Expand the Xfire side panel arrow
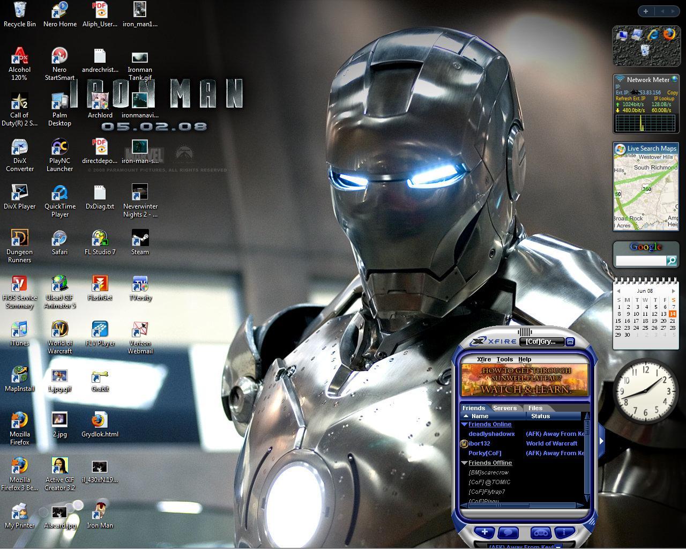Image resolution: width=686 pixels, height=549 pixels. [601, 441]
